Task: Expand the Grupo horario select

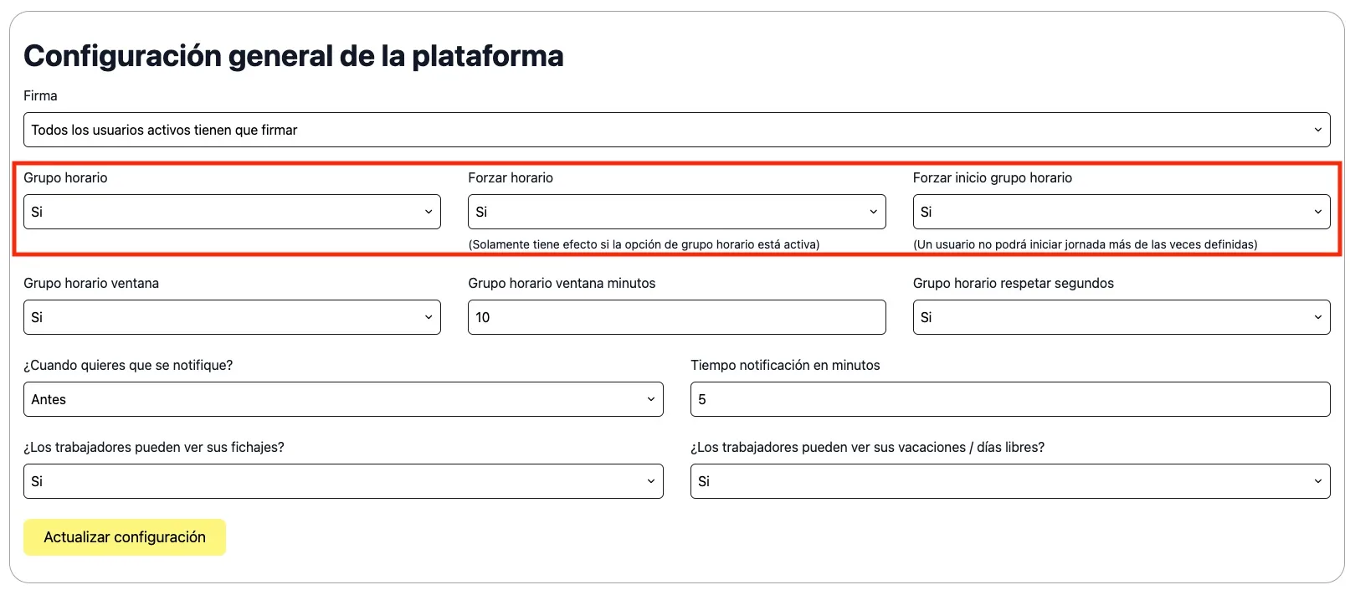Action: coord(232,212)
